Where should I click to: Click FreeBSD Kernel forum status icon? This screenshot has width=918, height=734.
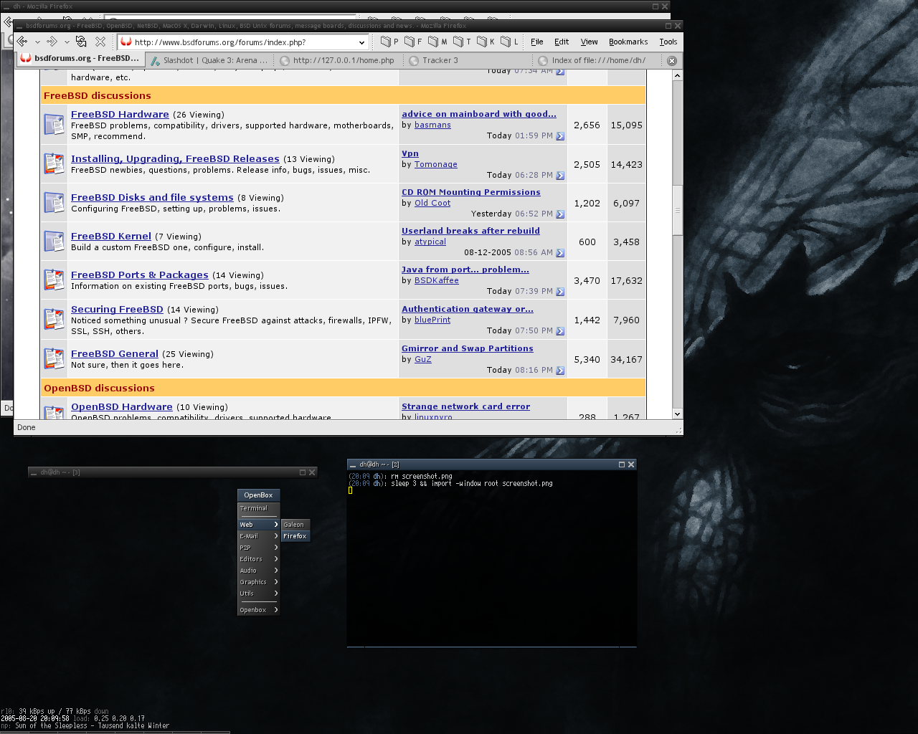55,242
